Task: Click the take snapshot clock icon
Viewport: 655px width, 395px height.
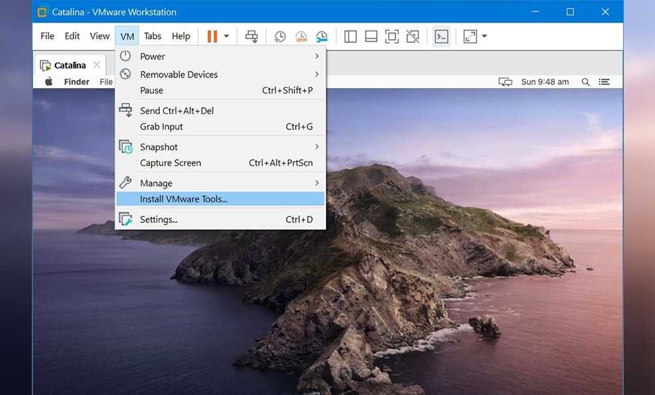Action: [280, 37]
